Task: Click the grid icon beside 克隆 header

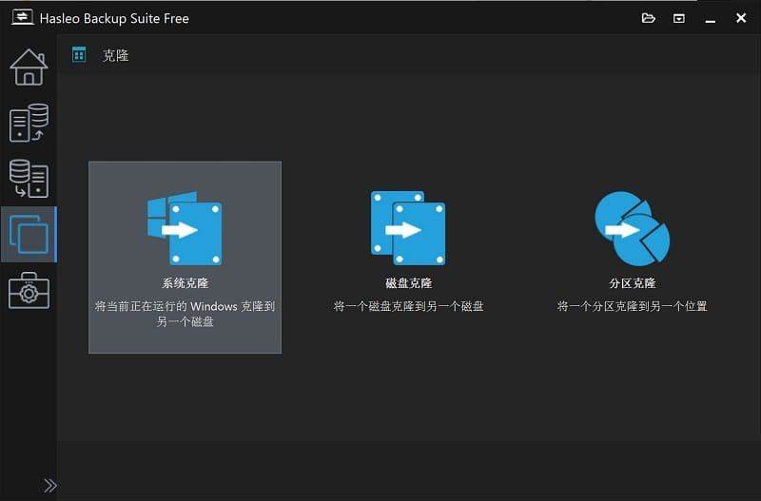Action: 79,55
